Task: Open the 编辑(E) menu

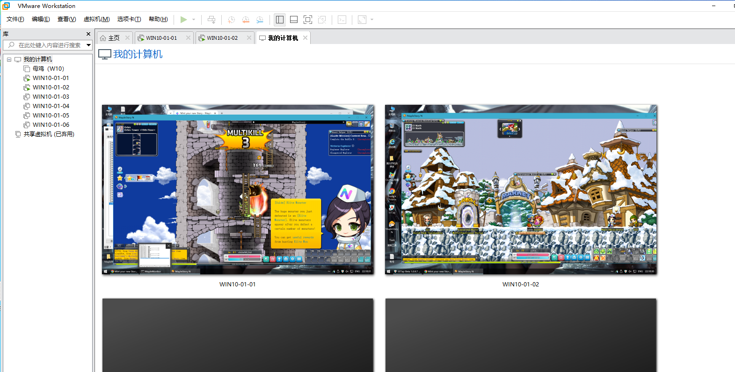Action: (x=41, y=19)
